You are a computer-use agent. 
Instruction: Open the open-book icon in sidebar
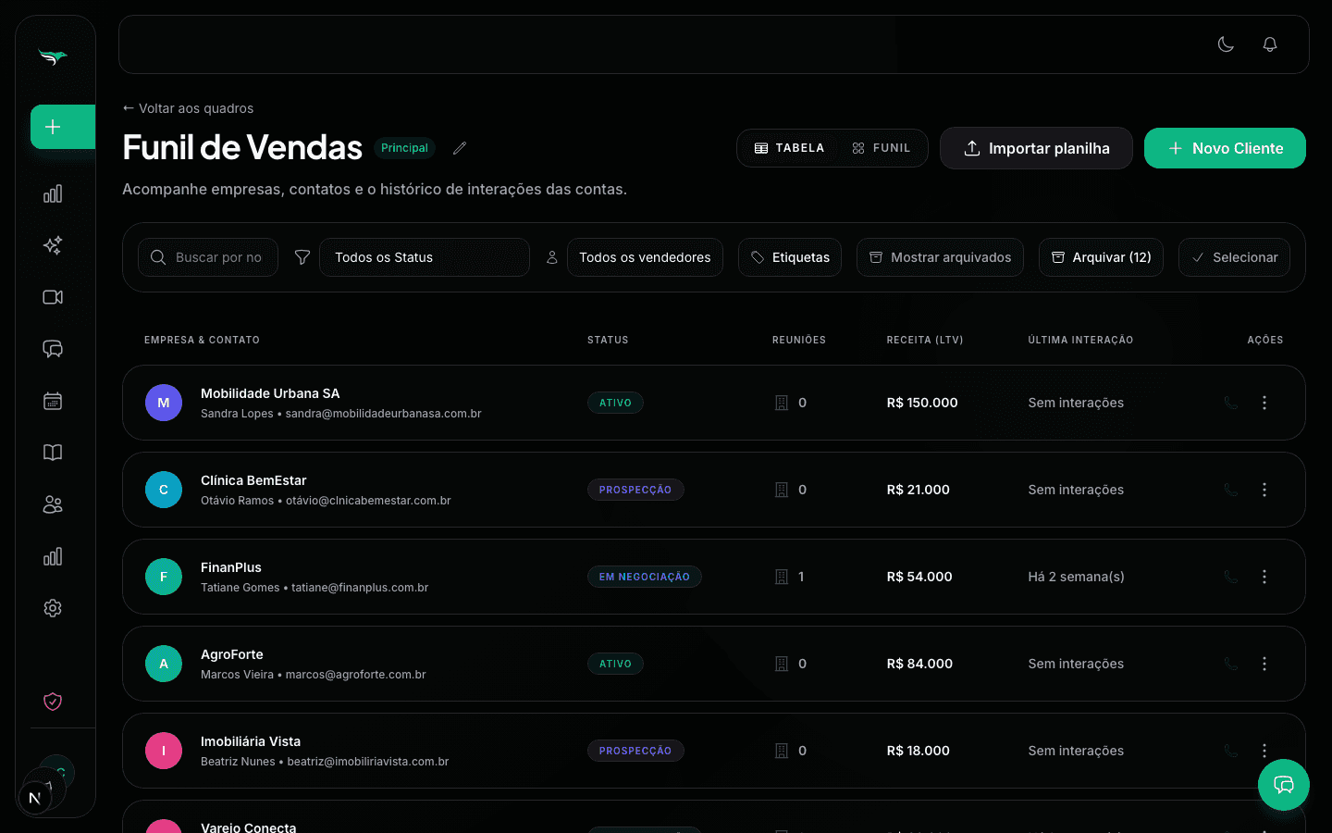point(53,453)
